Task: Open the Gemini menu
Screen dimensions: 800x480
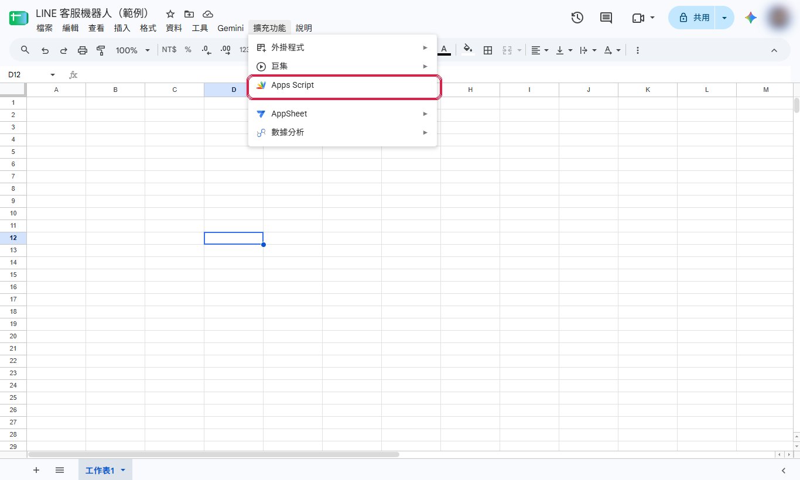Action: click(x=230, y=28)
